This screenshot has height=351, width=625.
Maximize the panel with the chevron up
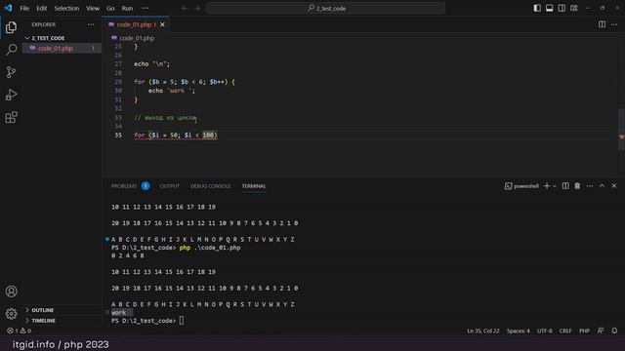[x=602, y=186]
